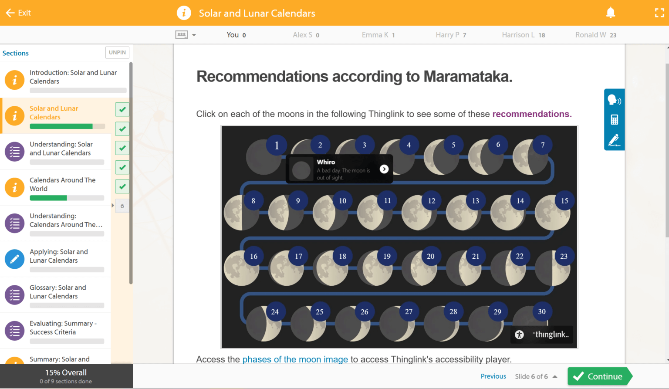Click moon number 15 in the Thinglink
The image size is (669, 389).
(564, 201)
